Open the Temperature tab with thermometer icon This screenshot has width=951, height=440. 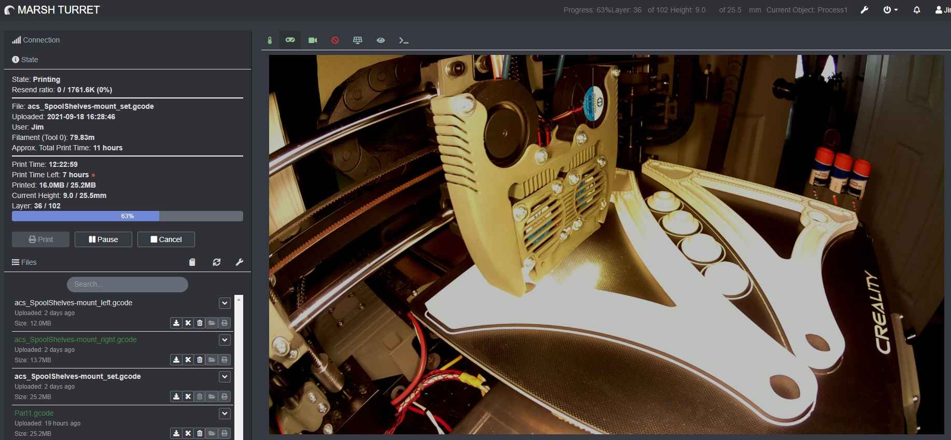pyautogui.click(x=270, y=40)
